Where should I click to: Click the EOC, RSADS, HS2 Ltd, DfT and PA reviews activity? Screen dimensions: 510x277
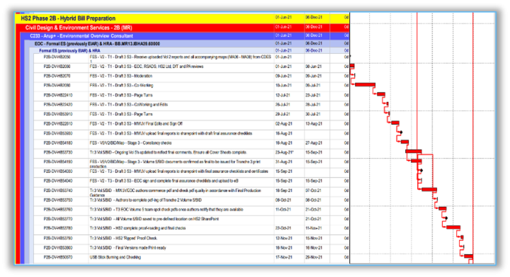[147, 67]
